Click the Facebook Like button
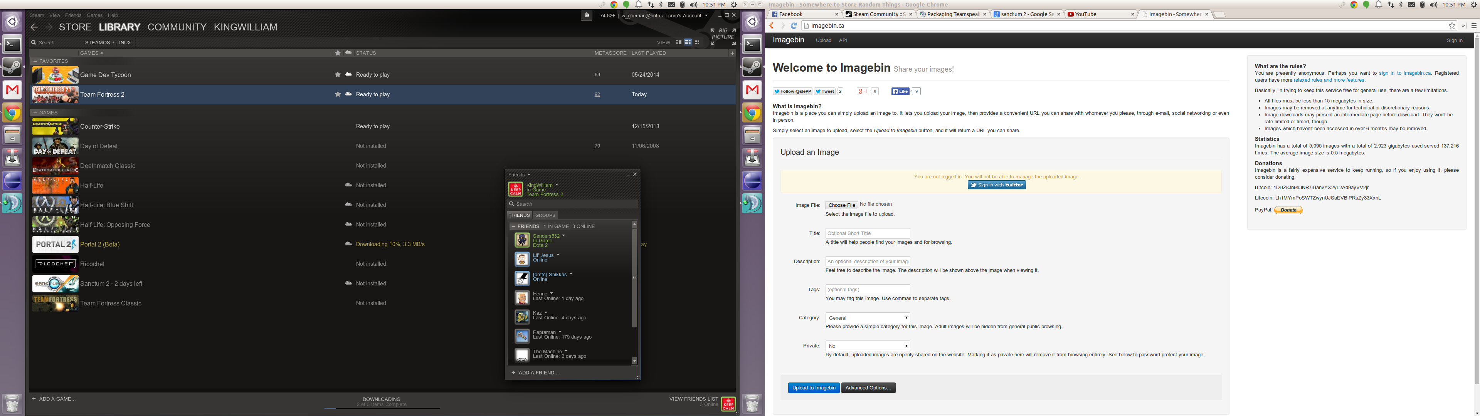The height and width of the screenshot is (416, 1480). (900, 91)
